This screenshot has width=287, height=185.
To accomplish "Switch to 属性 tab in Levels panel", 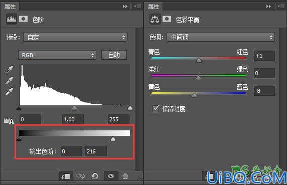I will pos(10,7).
